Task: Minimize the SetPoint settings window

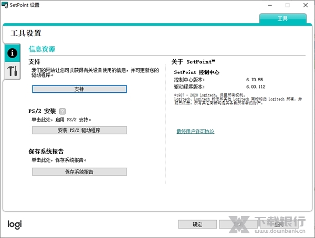Action: coord(270,5)
